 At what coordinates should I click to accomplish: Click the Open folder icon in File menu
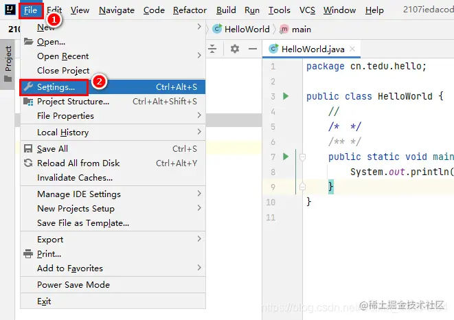[x=28, y=41]
